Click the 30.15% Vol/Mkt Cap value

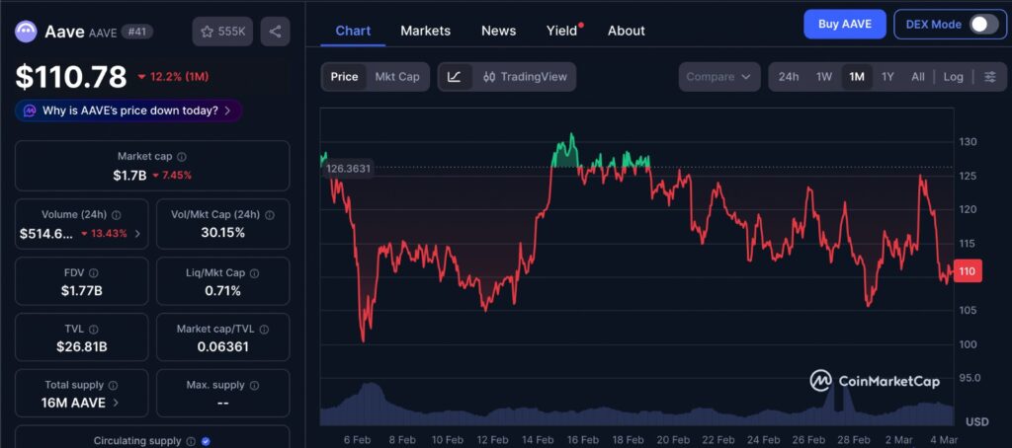(x=222, y=233)
